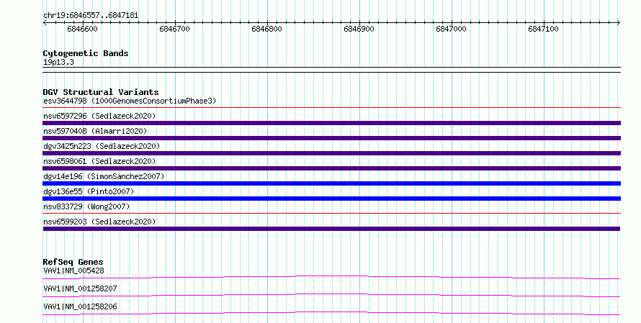Click ruler position label 6846800

click(x=266, y=29)
